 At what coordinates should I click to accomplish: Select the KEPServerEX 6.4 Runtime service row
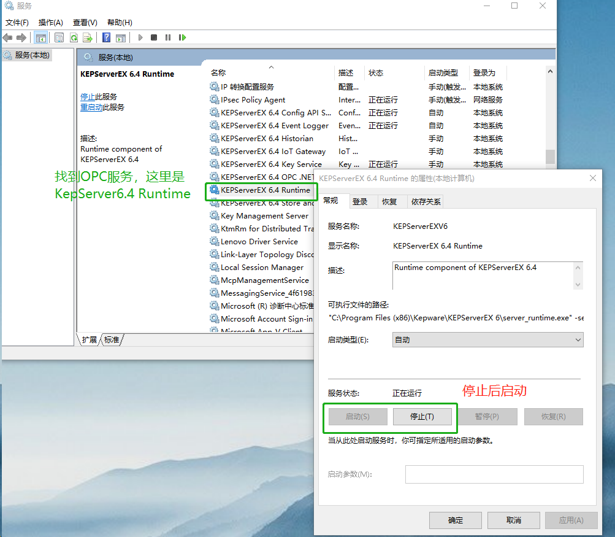click(x=261, y=190)
